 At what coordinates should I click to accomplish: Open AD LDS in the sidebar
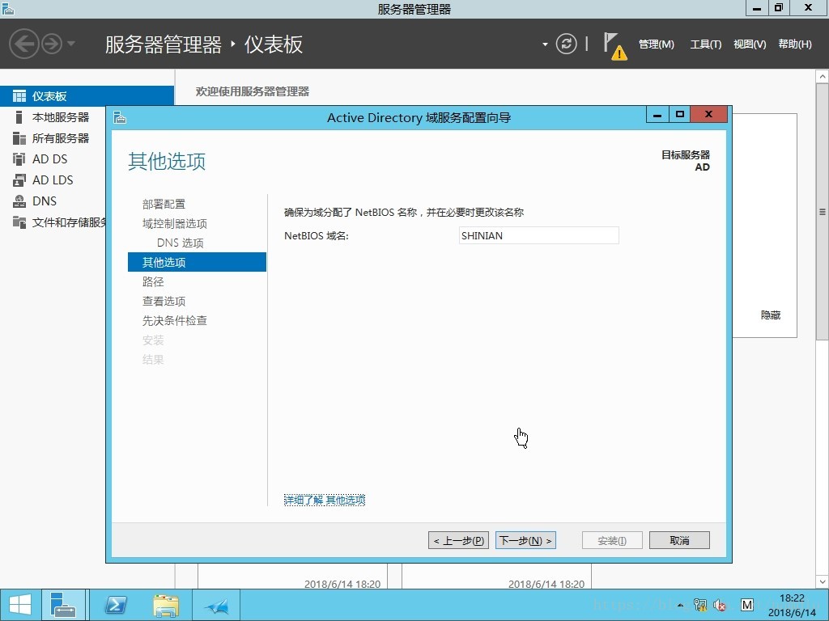tap(53, 180)
